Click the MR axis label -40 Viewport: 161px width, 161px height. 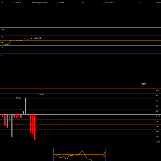point(157,127)
